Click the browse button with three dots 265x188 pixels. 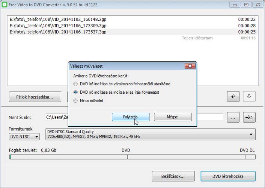pos(233,117)
